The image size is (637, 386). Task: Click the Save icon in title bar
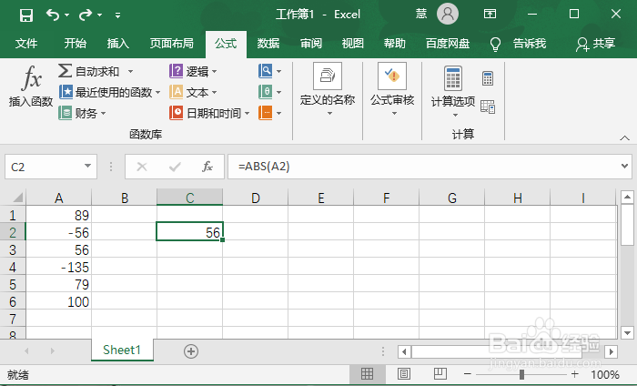(26, 15)
